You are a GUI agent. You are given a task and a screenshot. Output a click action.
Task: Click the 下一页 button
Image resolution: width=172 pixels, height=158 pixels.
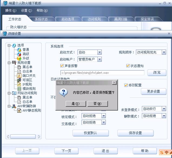click(x=66, y=151)
